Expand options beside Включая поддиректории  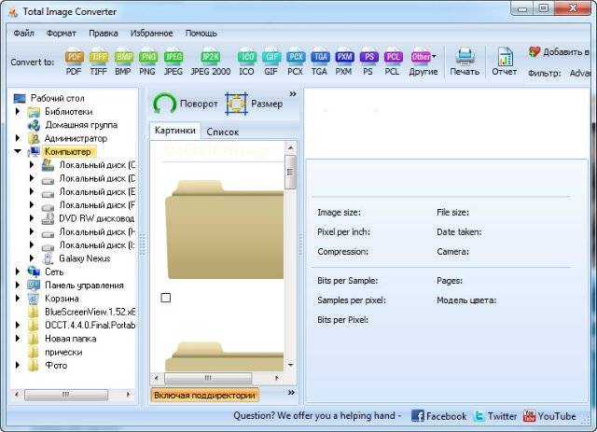click(291, 393)
